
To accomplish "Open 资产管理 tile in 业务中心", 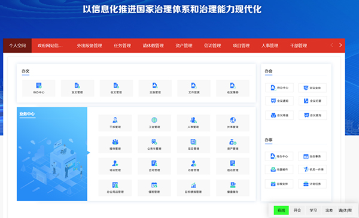I will (x=233, y=145).
